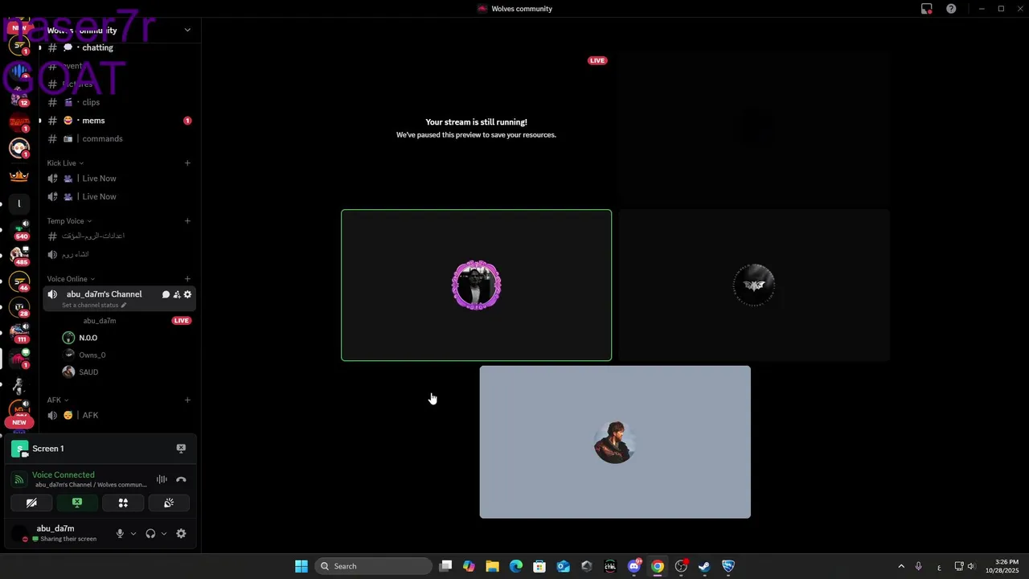1029x579 pixels.
Task: Stop screen sharing with green monitor button
Action: point(77,503)
